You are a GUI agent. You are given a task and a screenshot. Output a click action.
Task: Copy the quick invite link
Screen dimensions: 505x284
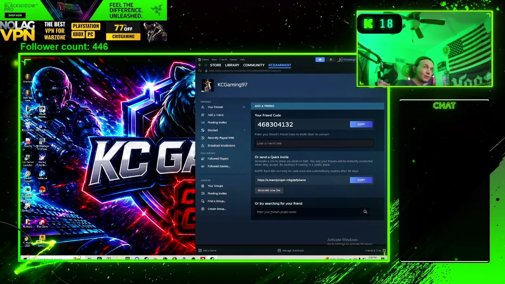tap(361, 180)
